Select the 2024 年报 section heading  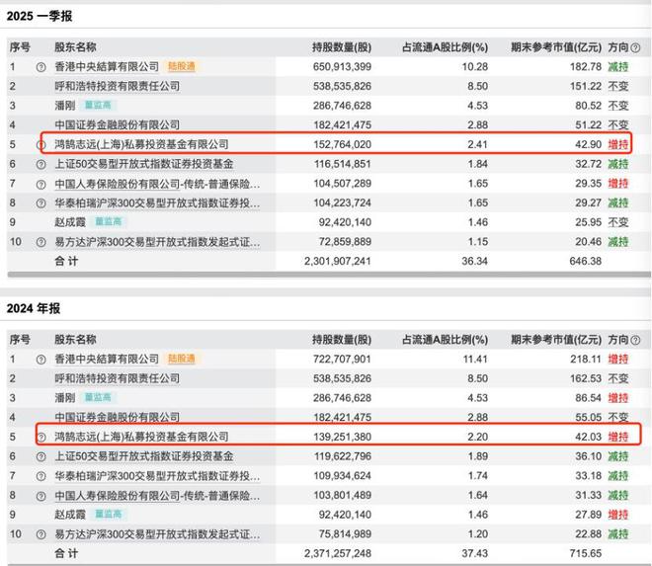[x=35, y=309]
